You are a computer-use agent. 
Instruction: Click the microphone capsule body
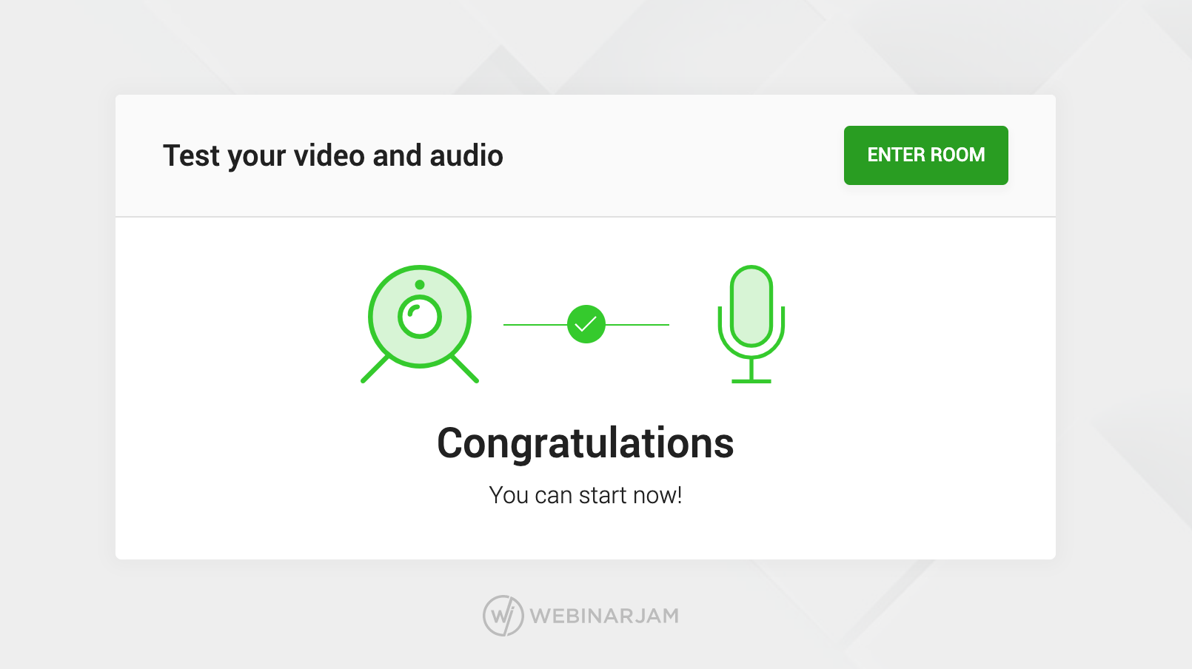coord(751,306)
